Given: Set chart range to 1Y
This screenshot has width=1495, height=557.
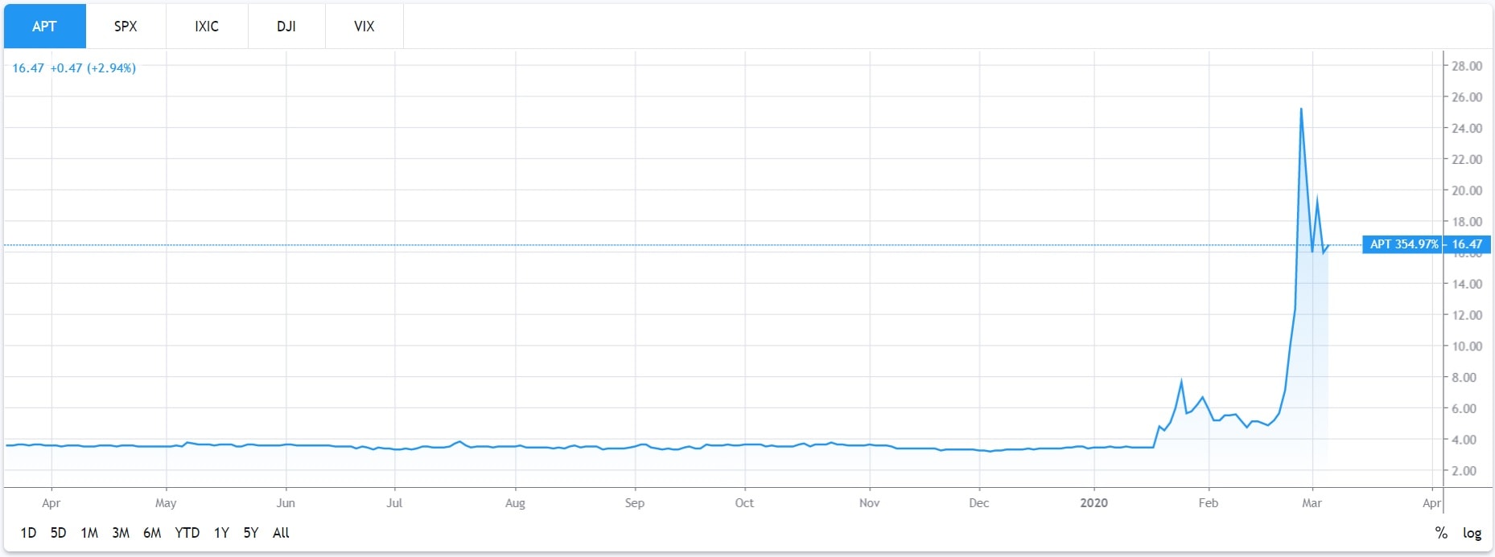Looking at the screenshot, I should click(221, 533).
